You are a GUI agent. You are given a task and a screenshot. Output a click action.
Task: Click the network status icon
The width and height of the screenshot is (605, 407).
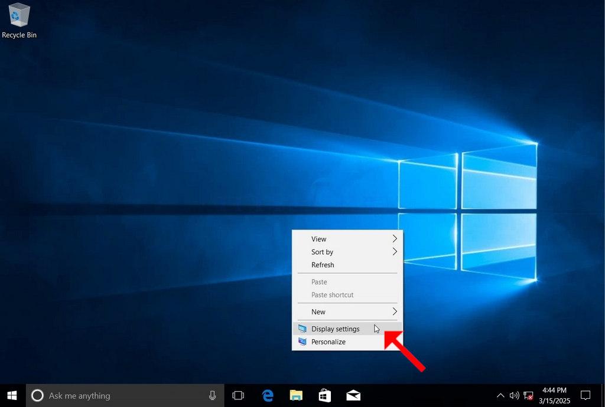click(528, 395)
